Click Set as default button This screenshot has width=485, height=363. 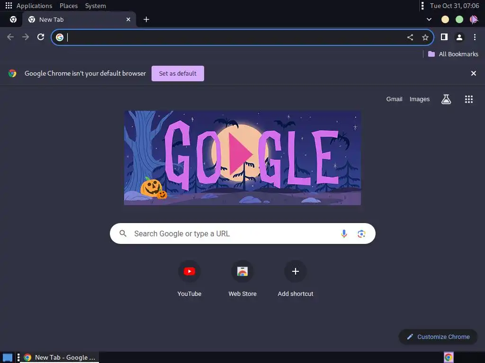[178, 73]
